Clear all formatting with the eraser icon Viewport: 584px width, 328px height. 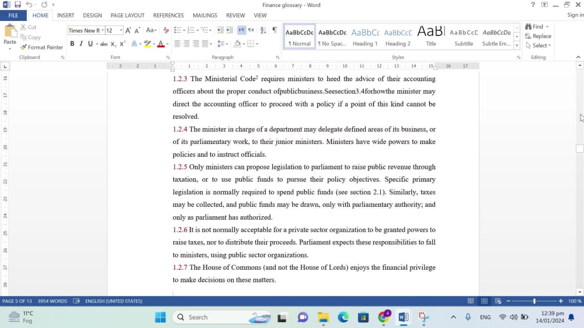166,30
